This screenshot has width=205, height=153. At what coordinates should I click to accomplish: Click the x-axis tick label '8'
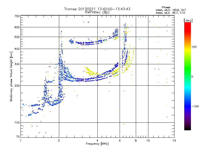tap(136, 141)
